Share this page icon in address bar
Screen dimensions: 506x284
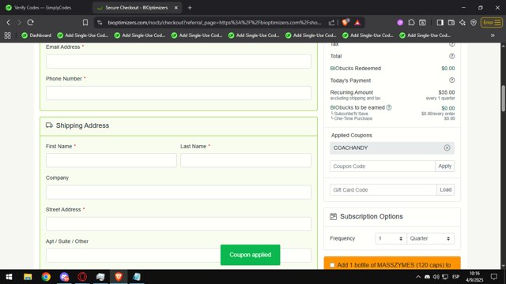click(x=331, y=23)
